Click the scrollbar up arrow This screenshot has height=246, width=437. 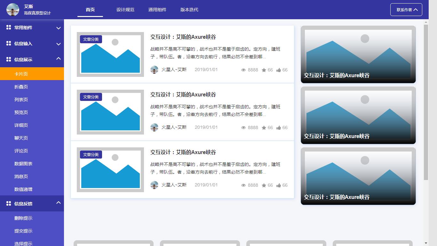click(426, 22)
